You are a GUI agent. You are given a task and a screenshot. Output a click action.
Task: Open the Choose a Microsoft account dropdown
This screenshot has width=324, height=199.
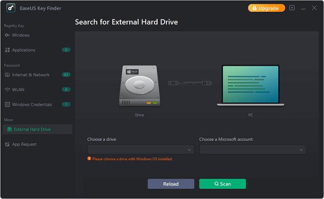[x=253, y=149]
